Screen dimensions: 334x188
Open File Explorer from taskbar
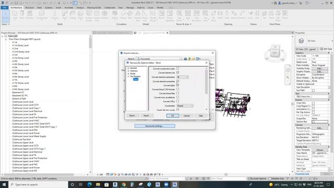[x=98, y=184]
